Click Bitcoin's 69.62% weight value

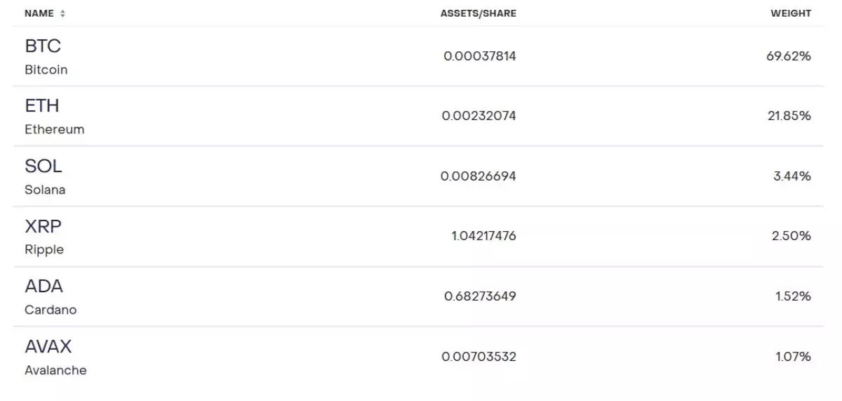[x=789, y=56]
